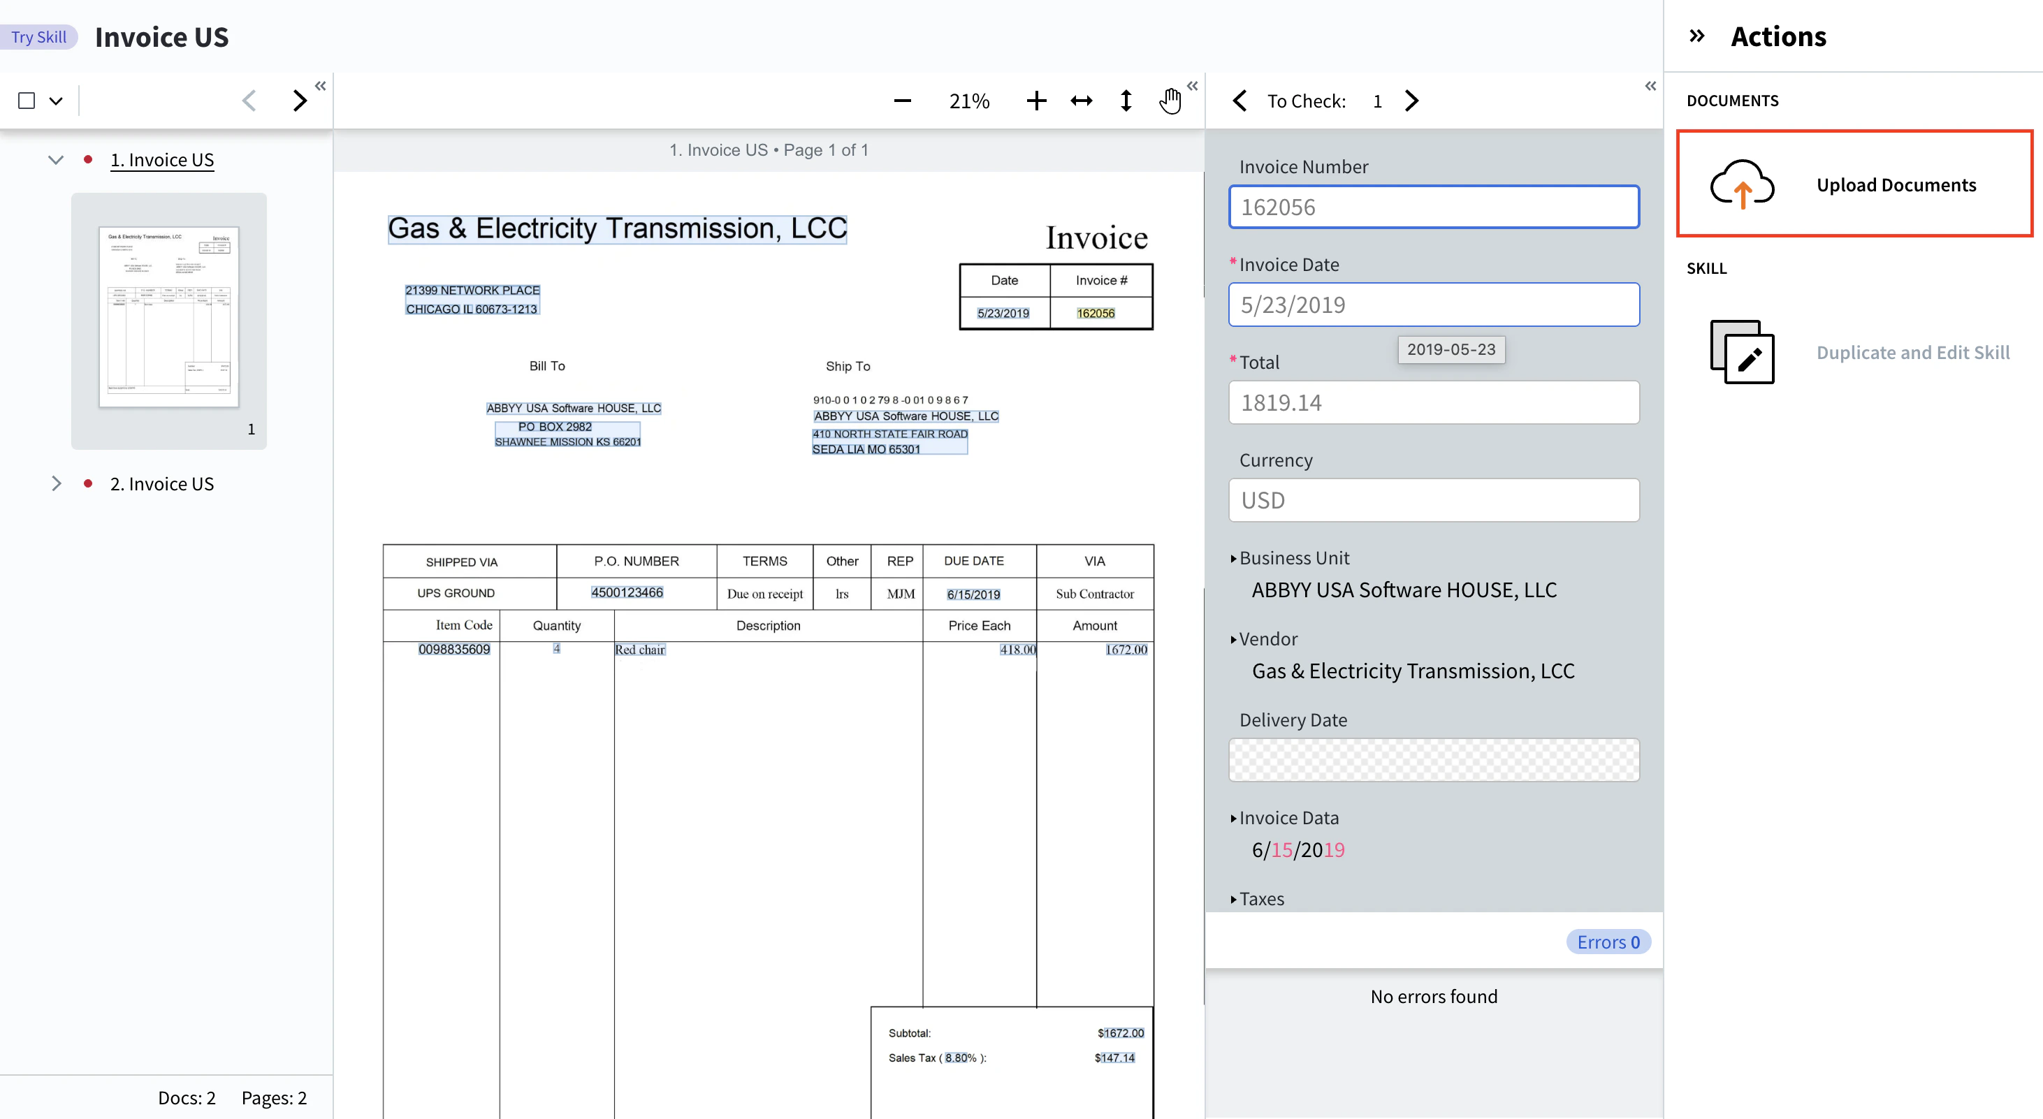
Task: Expand the 2. Invoice US tree item
Action: tap(55, 483)
